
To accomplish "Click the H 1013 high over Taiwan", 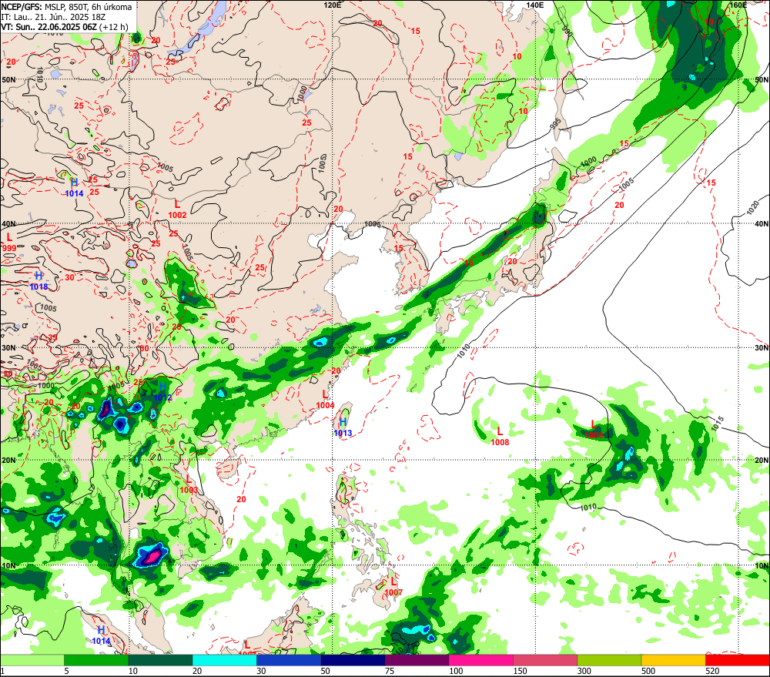I will [343, 427].
